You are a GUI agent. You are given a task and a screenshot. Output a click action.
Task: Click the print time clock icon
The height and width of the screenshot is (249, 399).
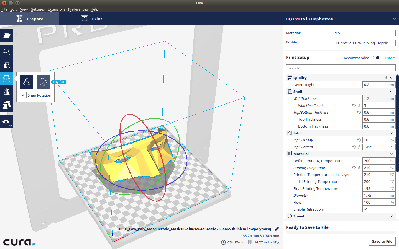pos(223,242)
